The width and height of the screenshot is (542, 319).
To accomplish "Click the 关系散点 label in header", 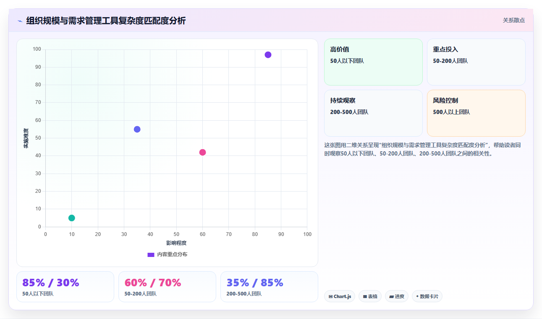I will coord(513,20).
